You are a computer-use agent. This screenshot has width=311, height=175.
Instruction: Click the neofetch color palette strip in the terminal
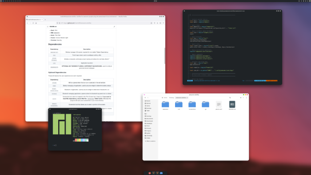pos(81,140)
